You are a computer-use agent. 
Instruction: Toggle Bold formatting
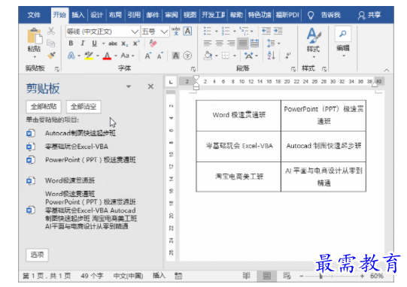click(x=71, y=44)
